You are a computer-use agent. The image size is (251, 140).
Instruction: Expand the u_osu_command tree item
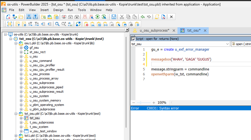coord(21,61)
